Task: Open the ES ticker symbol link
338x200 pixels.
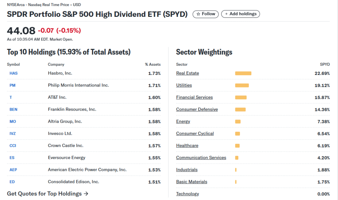Action: coord(12,158)
